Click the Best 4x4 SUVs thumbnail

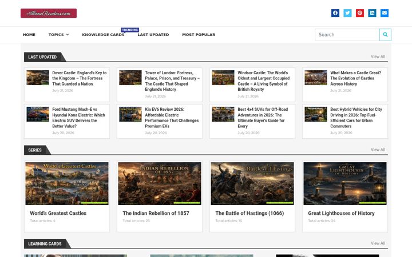pyautogui.click(x=223, y=114)
